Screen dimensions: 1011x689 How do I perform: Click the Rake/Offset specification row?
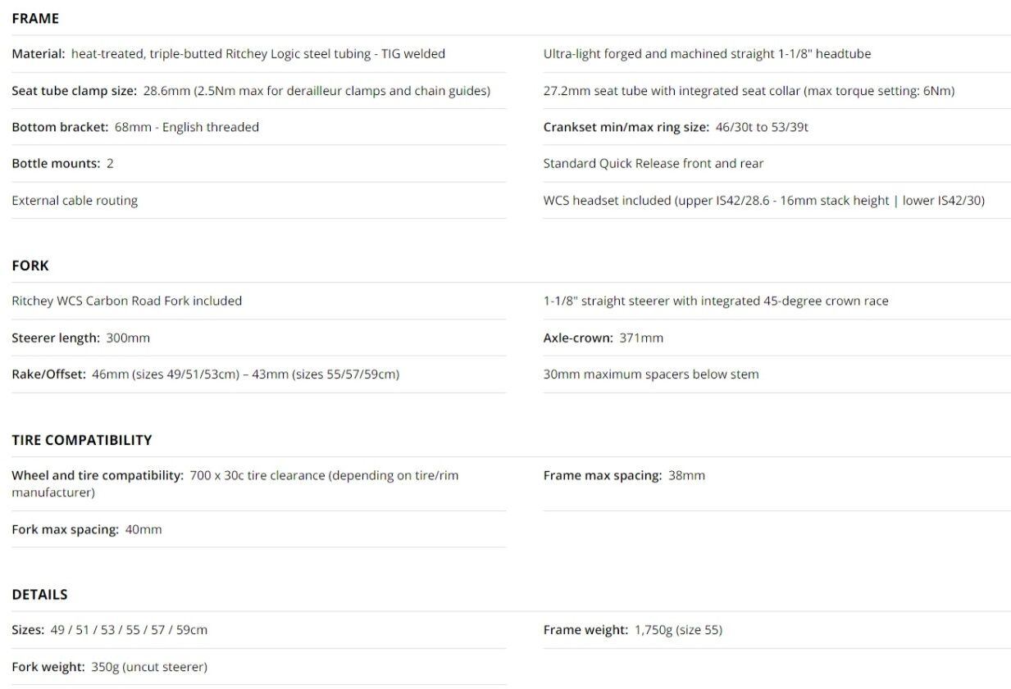click(x=205, y=374)
